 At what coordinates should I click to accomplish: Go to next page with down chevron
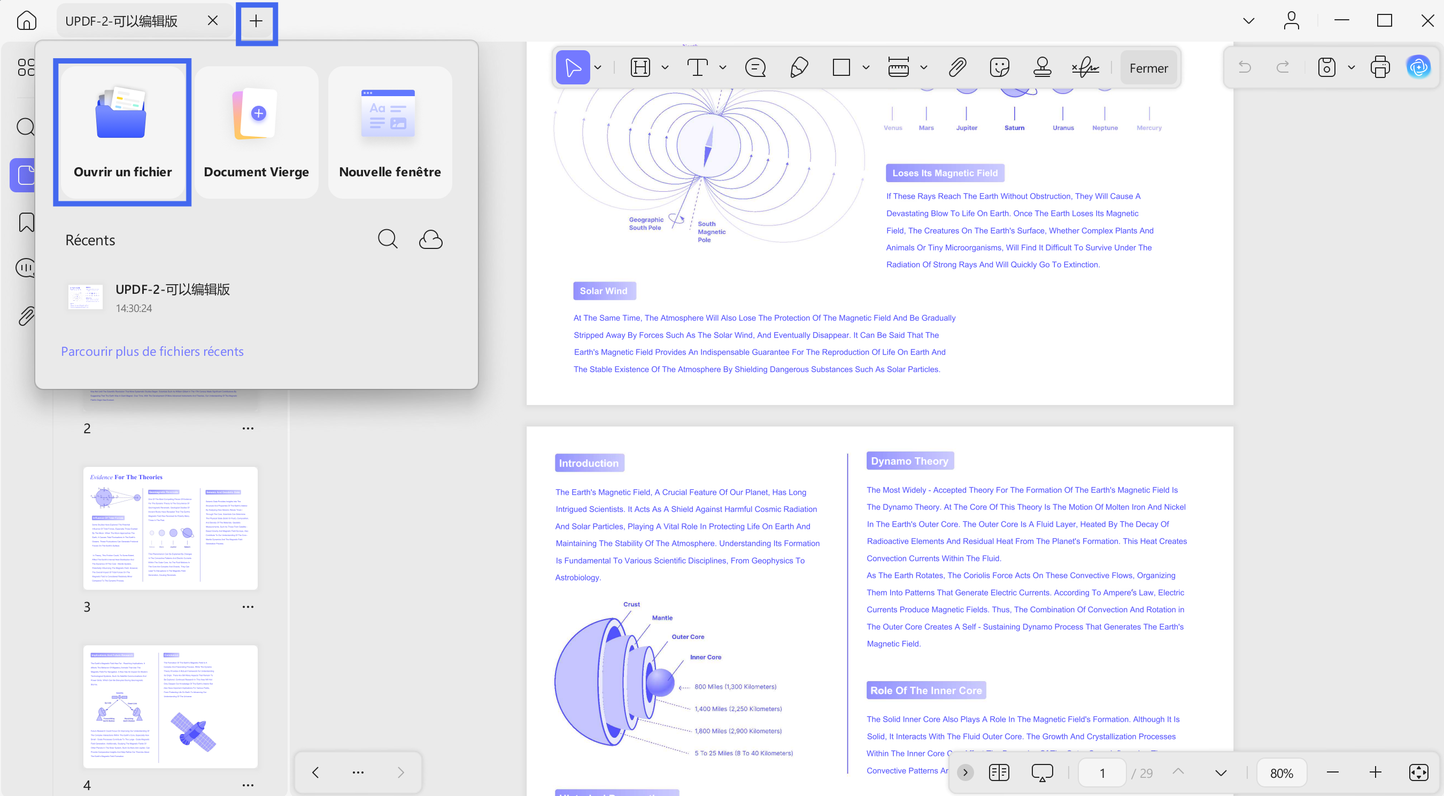tap(1221, 773)
